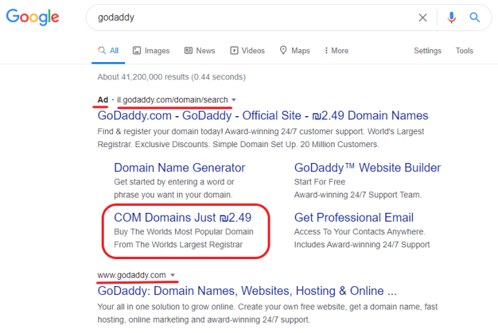Switch to the News tab
The width and height of the screenshot is (498, 333).
pos(200,50)
